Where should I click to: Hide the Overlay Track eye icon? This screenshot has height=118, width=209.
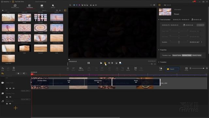coord(10,97)
